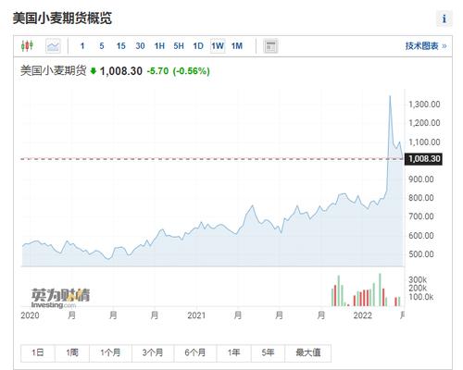The width and height of the screenshot is (463, 370).
Task: Select the 1日 range tab
Action: point(38,353)
